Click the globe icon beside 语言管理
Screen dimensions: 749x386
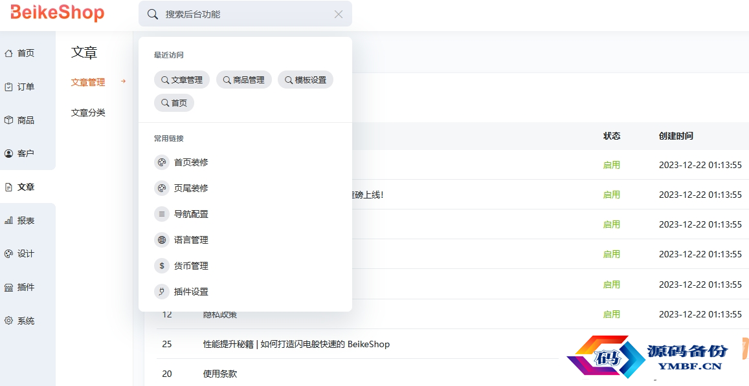pos(162,240)
